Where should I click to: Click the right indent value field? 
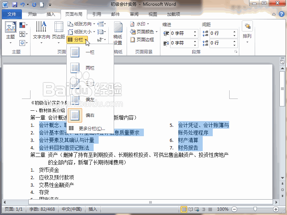182,43
